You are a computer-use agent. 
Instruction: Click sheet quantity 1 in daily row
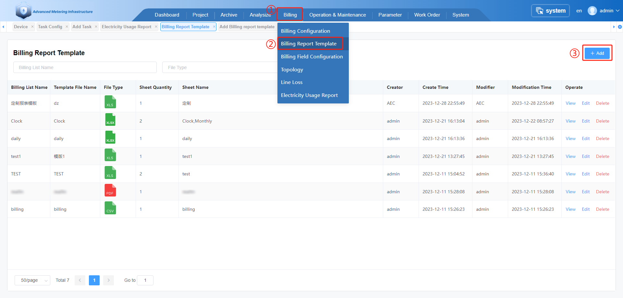pyautogui.click(x=140, y=138)
